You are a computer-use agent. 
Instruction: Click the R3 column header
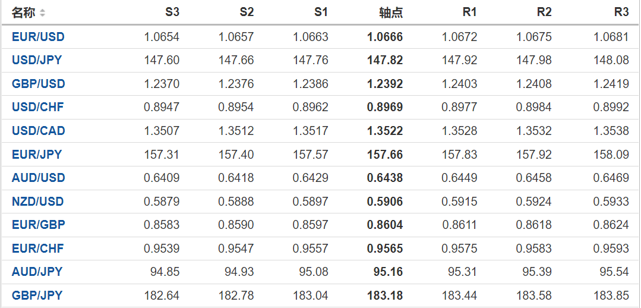[621, 12]
